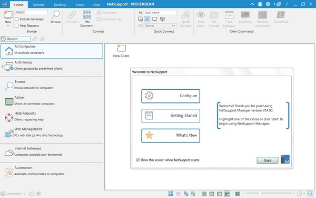The image size is (316, 198).
Task: Click the zoom slider handle in status bar
Action: coord(260,193)
